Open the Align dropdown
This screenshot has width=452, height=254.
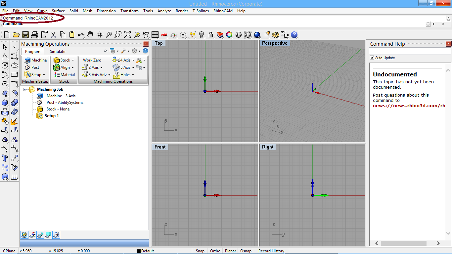click(64, 67)
